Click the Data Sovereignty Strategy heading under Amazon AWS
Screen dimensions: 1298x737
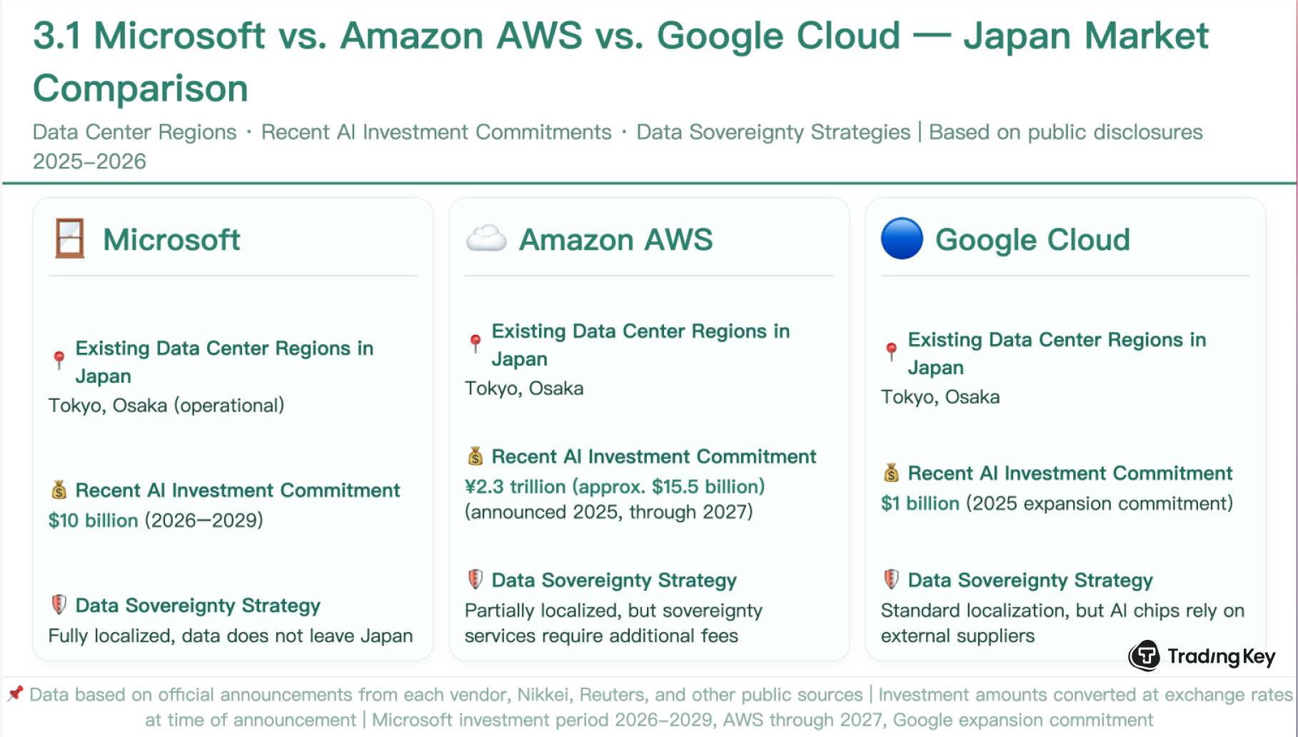[x=614, y=580]
